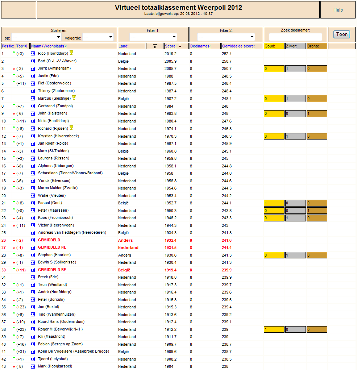Click the name 'Andreas van Heddegem (Neeroeteren)'

[x=72, y=232]
